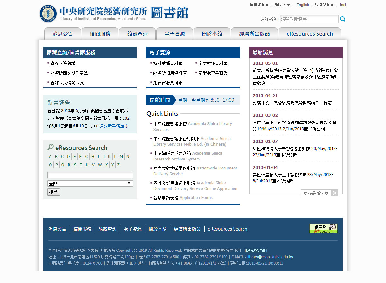
Task: Open 各類申請表格 Application Forms link
Action: point(183,198)
